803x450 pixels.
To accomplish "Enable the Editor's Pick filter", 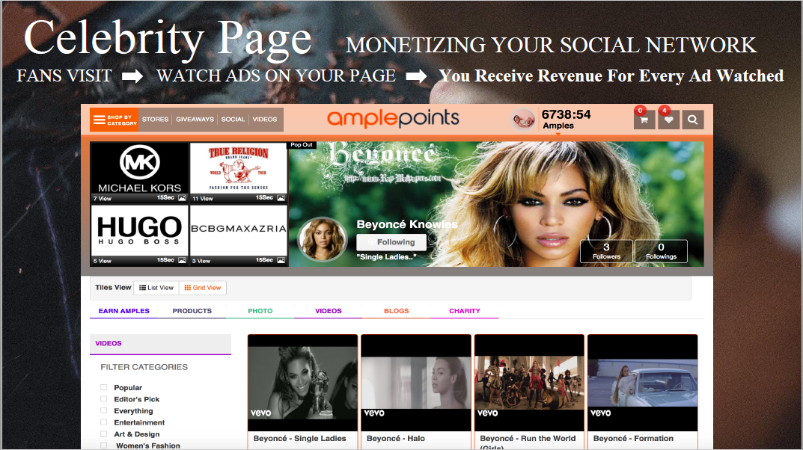I will (104, 399).
